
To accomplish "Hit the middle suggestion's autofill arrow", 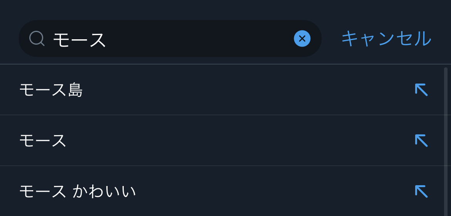I will (x=421, y=141).
